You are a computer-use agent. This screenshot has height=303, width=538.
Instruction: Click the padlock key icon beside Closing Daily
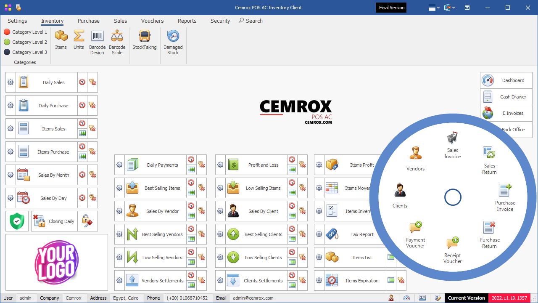pos(87,221)
